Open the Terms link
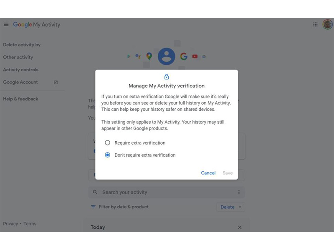 (x=30, y=224)
